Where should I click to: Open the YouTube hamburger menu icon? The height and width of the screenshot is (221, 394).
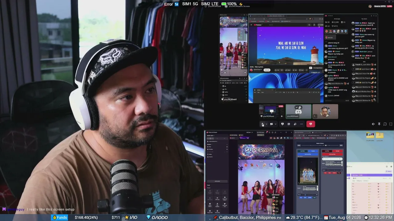[251, 25]
